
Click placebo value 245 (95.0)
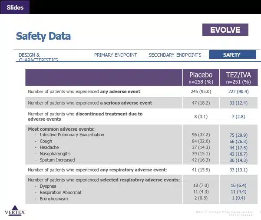(201, 91)
